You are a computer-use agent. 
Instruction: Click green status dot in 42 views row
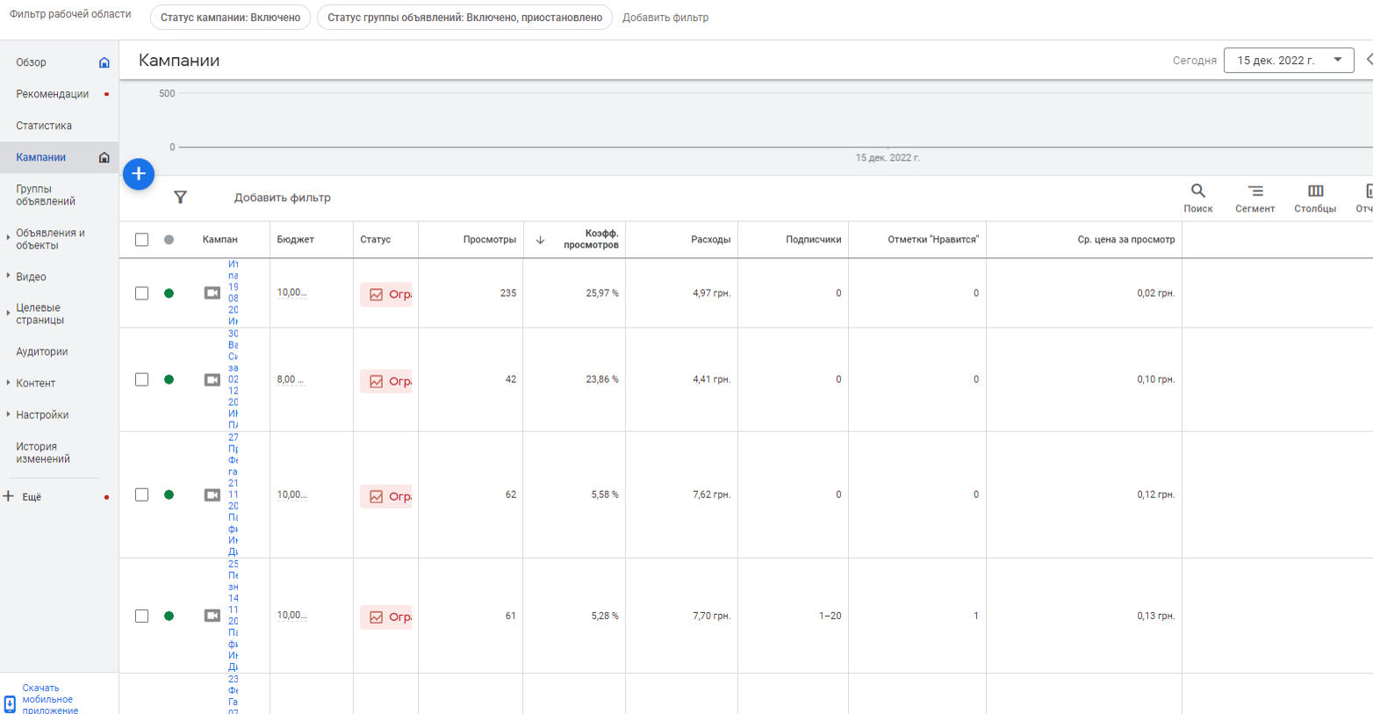(169, 379)
